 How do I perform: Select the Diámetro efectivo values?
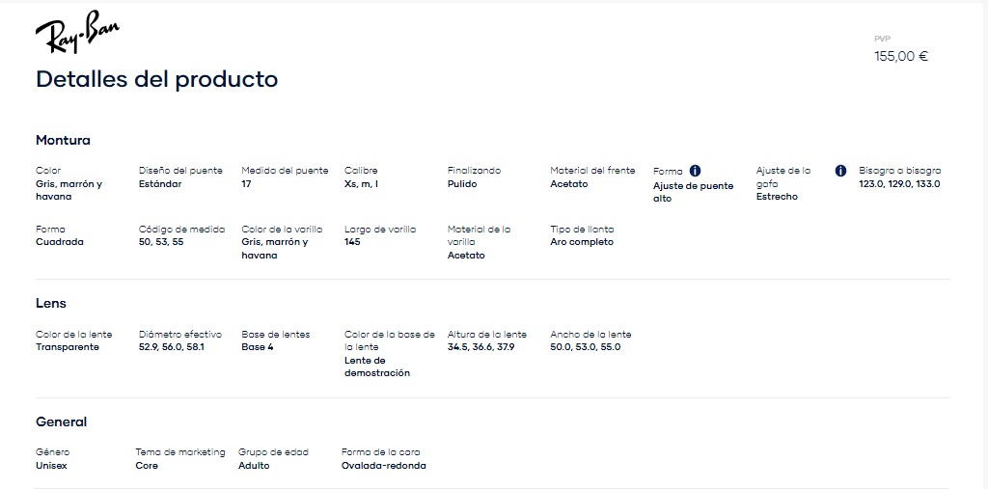[x=172, y=347]
